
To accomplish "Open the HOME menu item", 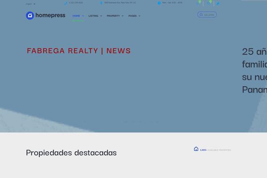I will 76,16.
